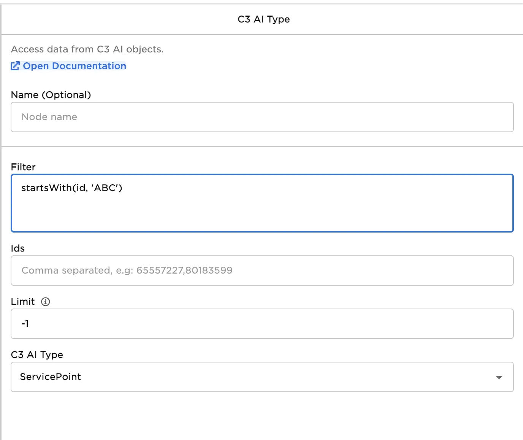Click the ServicePoint selected value

coord(51,377)
